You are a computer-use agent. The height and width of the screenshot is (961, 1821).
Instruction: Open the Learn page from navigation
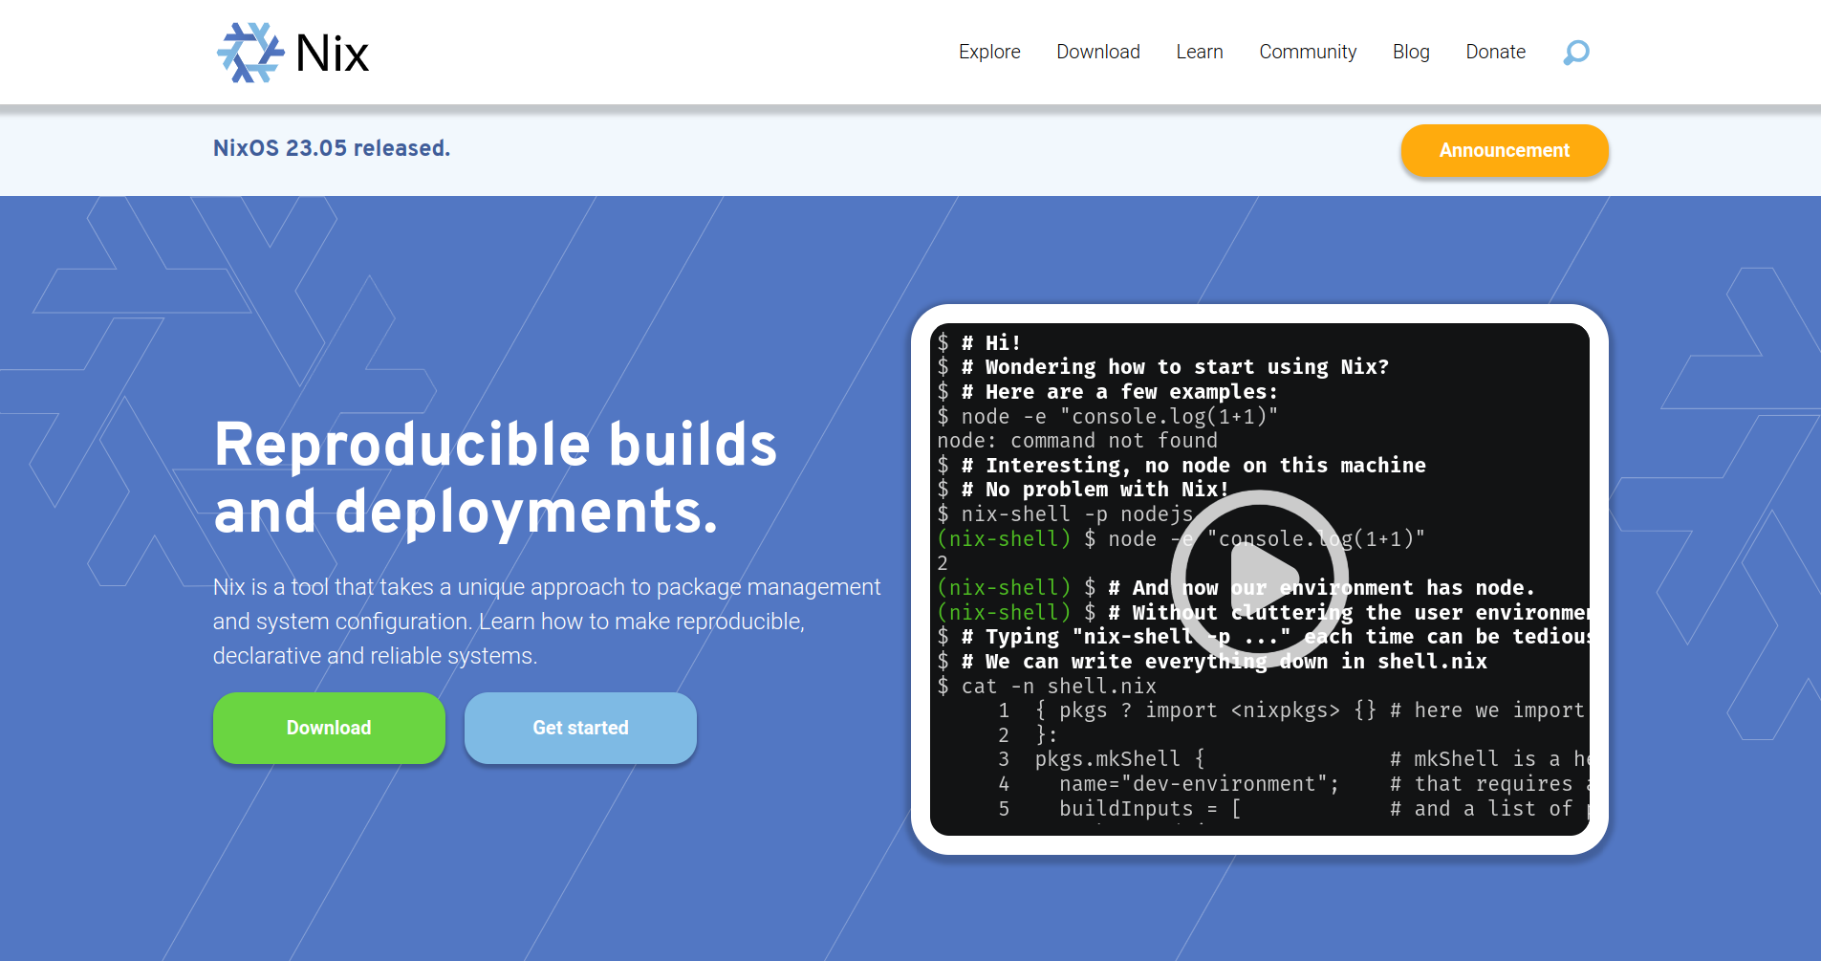click(x=1199, y=52)
